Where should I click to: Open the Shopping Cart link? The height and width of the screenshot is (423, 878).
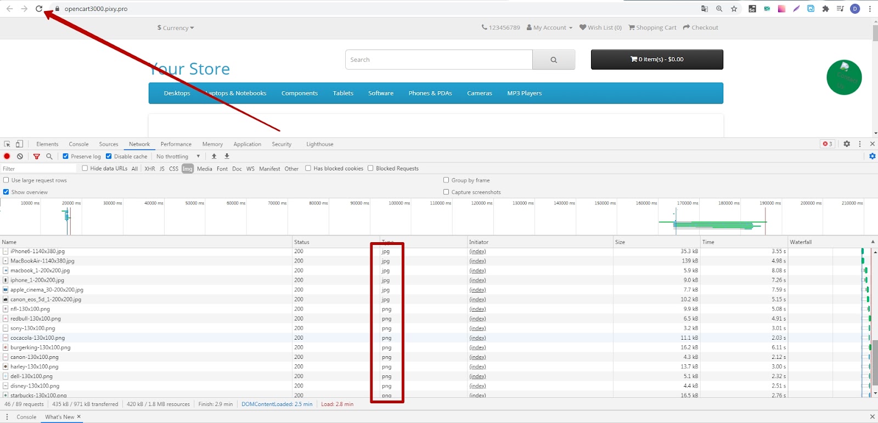(652, 27)
